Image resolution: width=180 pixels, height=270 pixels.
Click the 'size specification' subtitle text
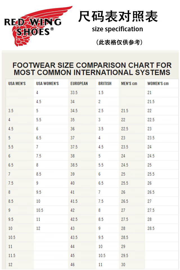[117, 29]
